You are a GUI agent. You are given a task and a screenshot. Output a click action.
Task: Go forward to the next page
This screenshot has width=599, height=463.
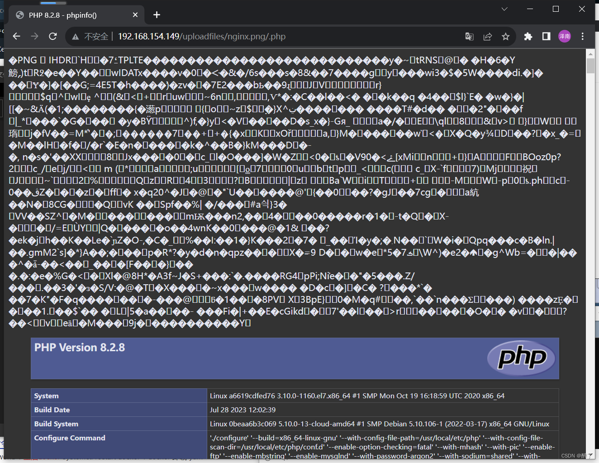pos(35,36)
